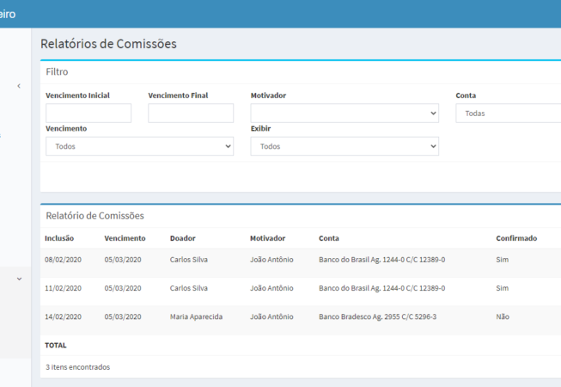
Task: Click the Relatórios de Comissões page heading
Action: pyautogui.click(x=108, y=44)
